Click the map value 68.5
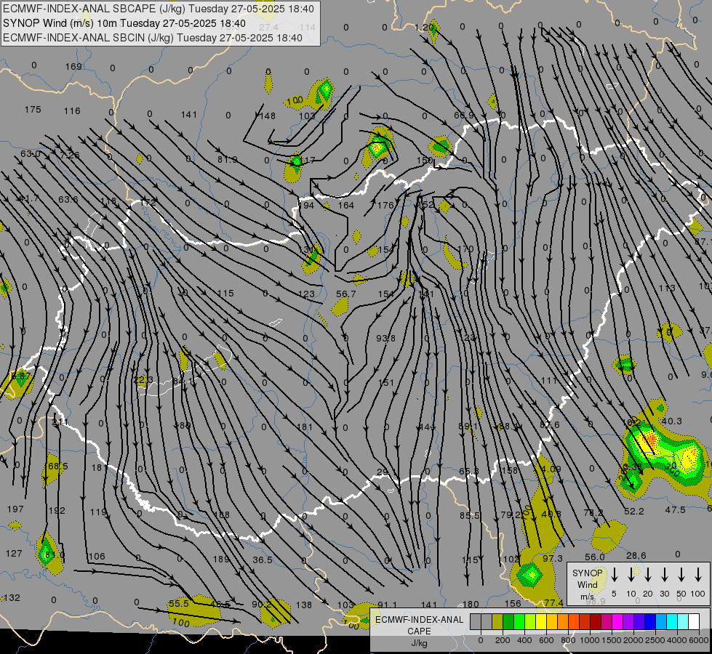 tap(57, 466)
